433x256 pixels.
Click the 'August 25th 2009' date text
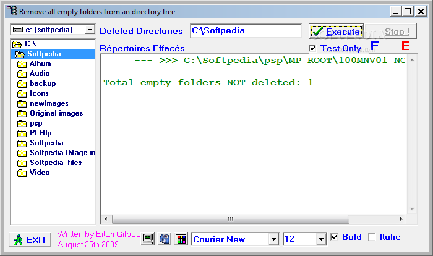point(88,245)
